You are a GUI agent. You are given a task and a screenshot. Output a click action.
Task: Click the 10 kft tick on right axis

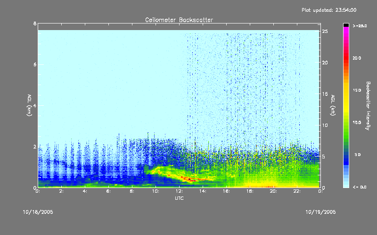click(x=325, y=125)
